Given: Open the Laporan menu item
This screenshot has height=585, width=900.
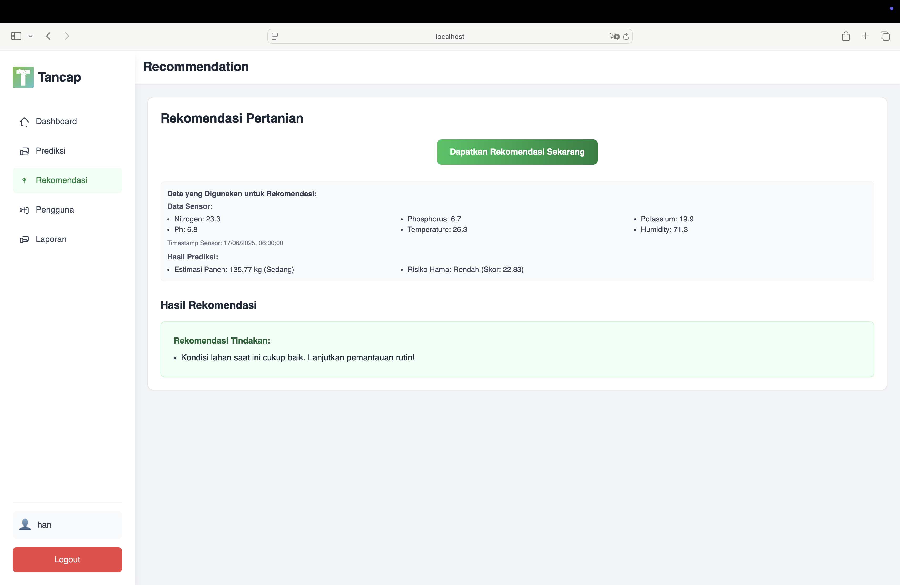Looking at the screenshot, I should pyautogui.click(x=67, y=239).
